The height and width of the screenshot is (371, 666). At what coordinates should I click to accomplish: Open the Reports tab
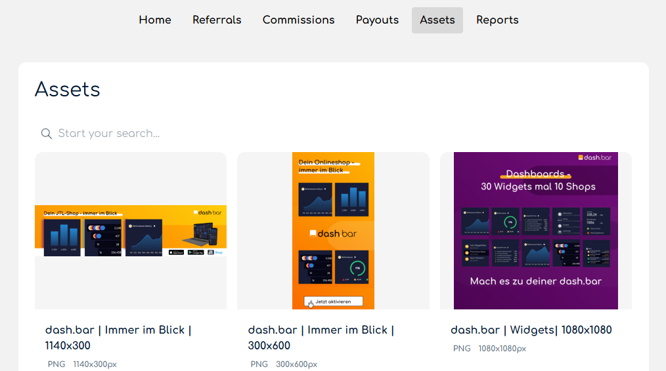[x=497, y=20]
